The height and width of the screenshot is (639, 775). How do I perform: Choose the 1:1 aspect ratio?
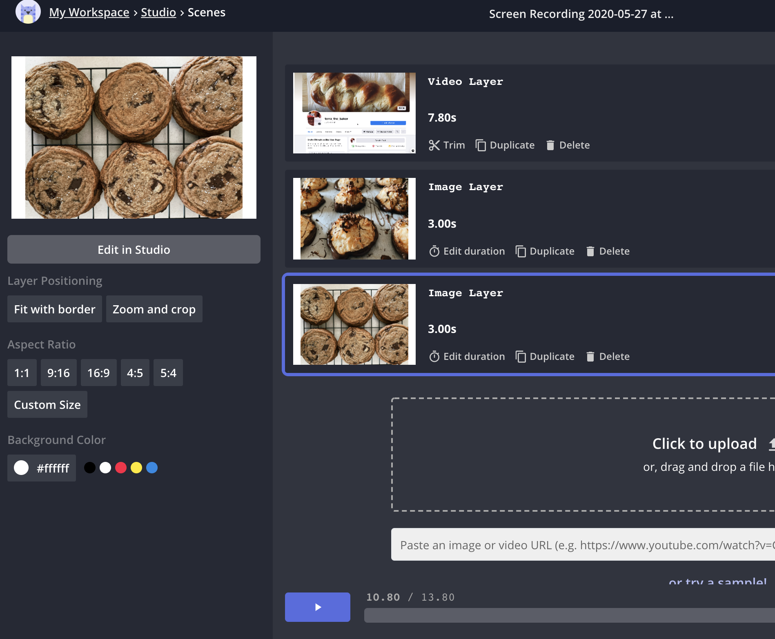click(22, 373)
